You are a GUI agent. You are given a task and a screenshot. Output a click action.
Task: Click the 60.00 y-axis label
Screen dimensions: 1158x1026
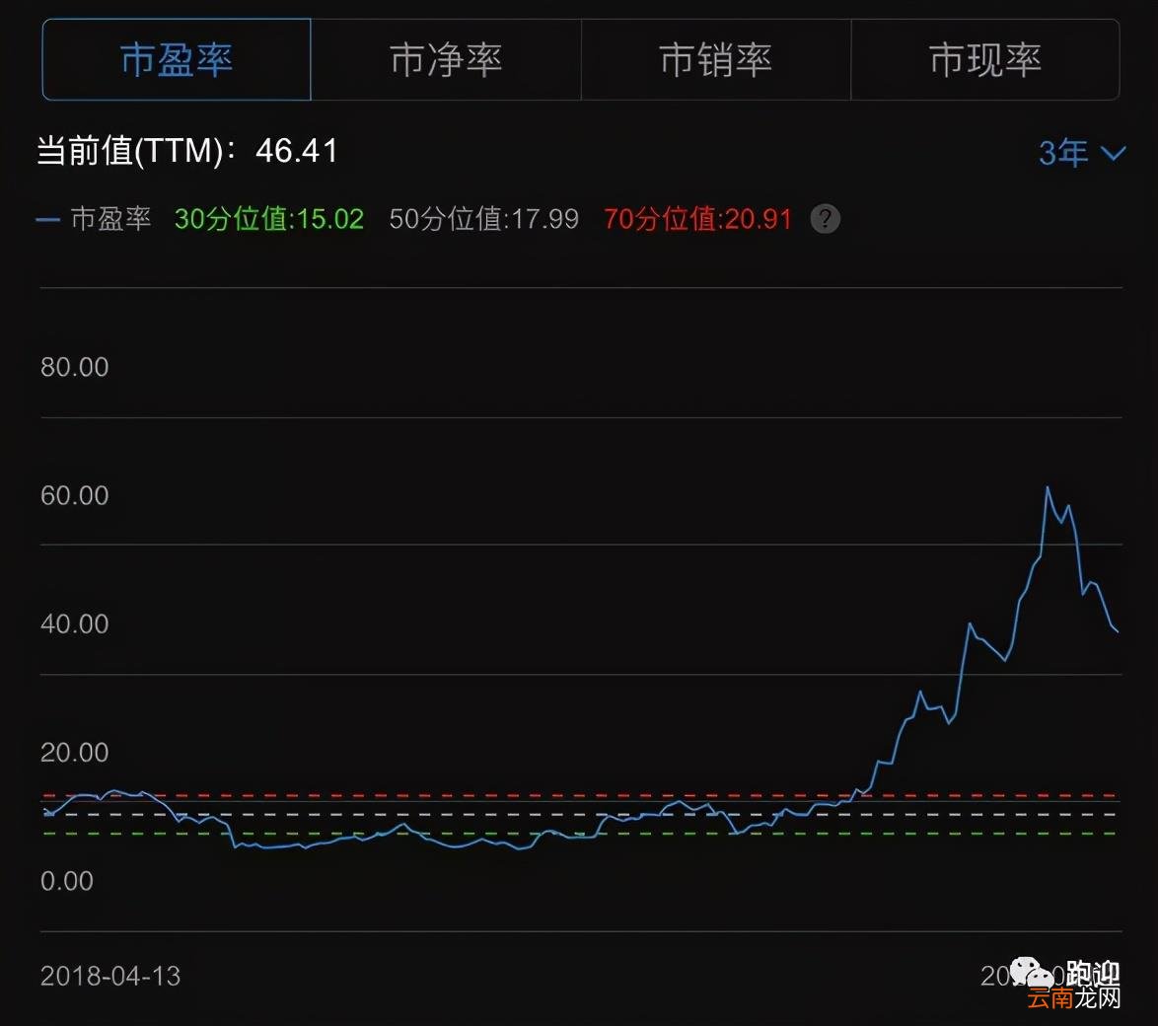(x=75, y=495)
